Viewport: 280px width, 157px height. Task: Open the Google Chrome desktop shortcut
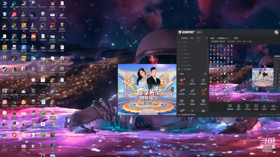24,38
